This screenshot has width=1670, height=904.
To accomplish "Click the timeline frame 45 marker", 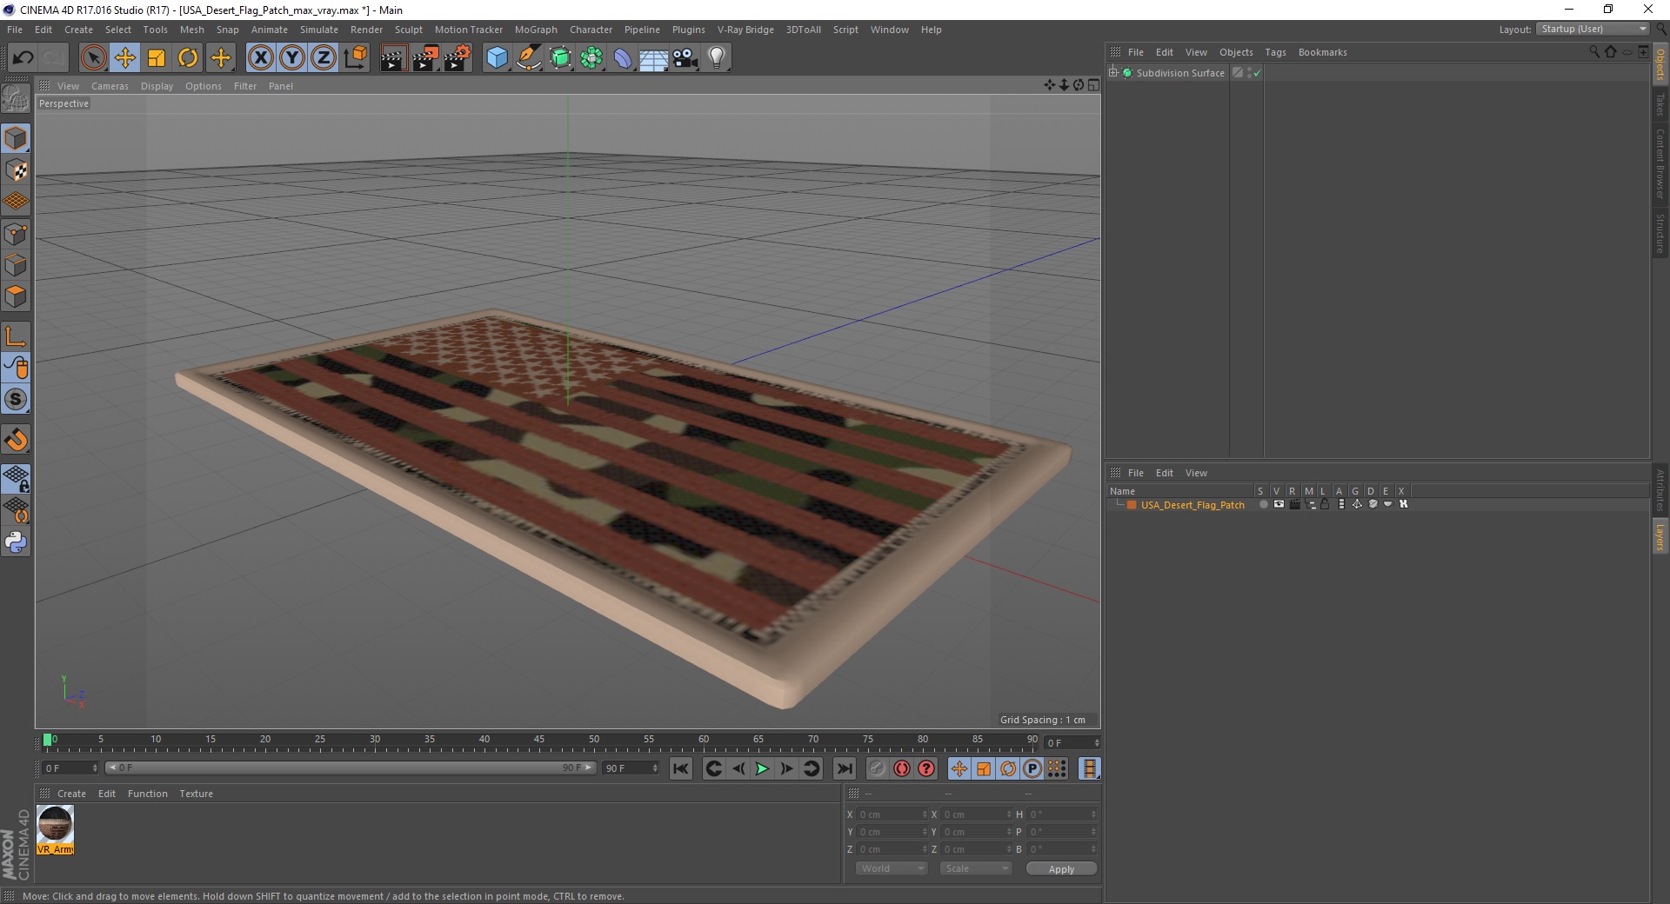I will [539, 741].
